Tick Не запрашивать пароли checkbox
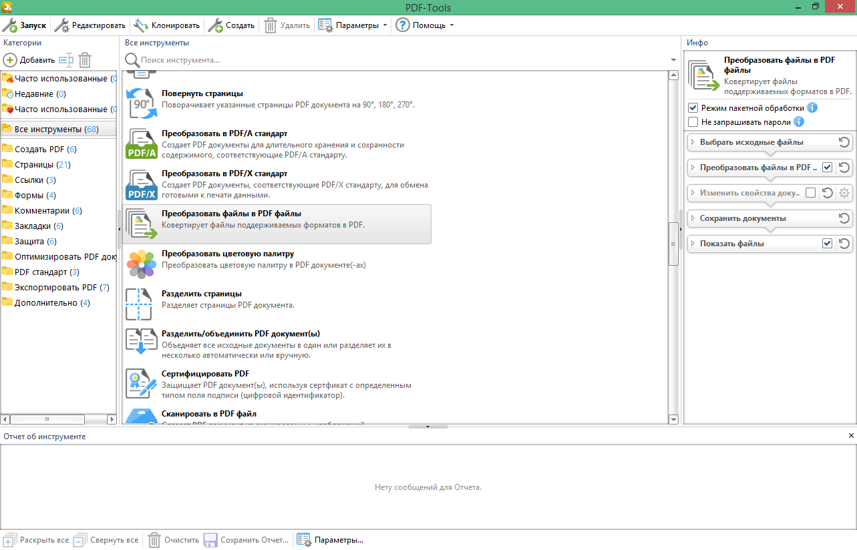The width and height of the screenshot is (857, 550). click(x=693, y=122)
